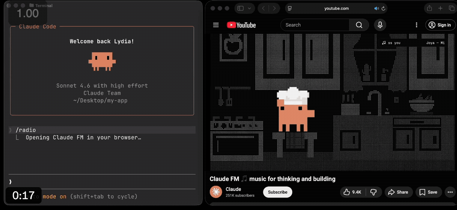Open the YouTube hamburger guide menu
Screen dimensions: 457x210
pos(216,25)
